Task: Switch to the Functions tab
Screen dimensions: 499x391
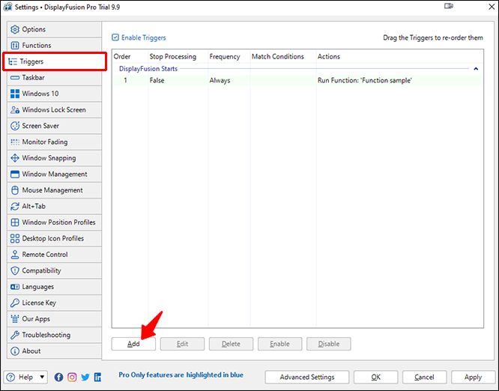Action: pos(54,46)
